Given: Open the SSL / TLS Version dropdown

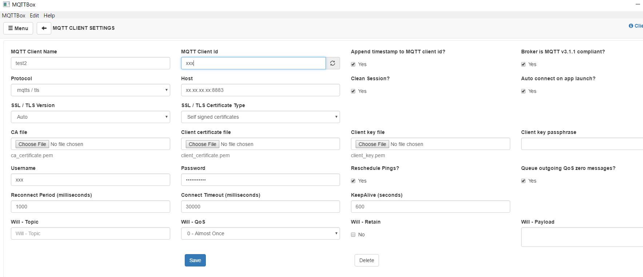Looking at the screenshot, I should (x=91, y=117).
